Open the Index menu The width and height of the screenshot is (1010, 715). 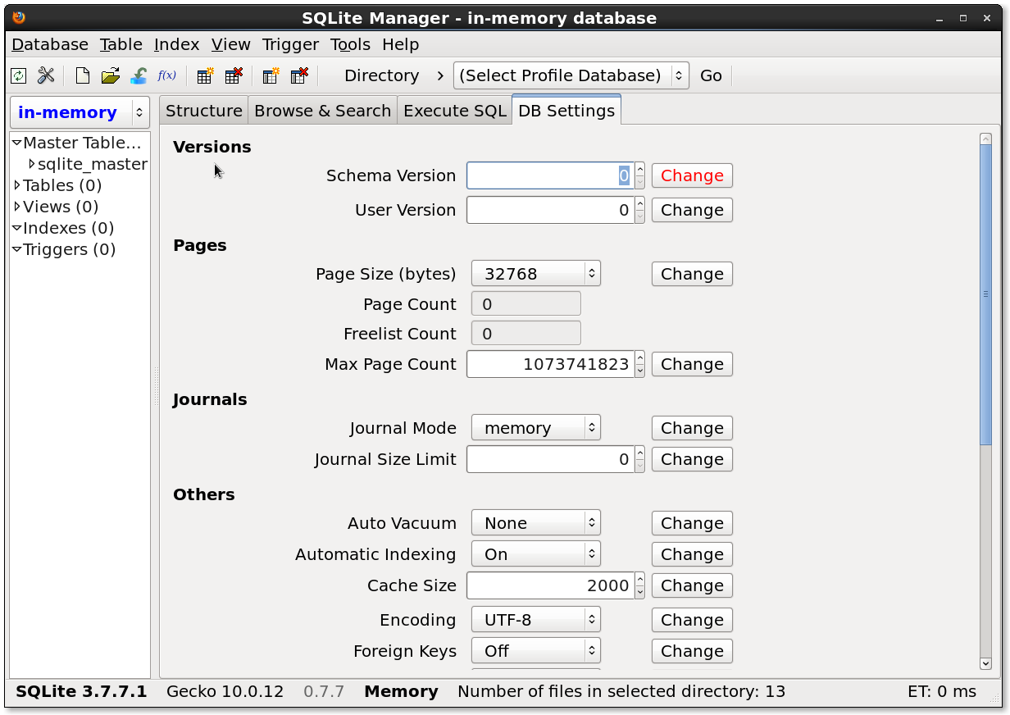tap(176, 44)
